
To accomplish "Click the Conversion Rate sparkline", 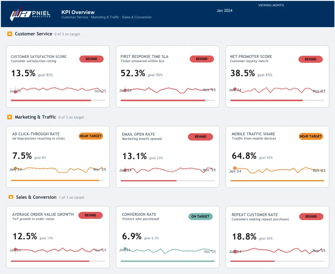I will coord(168,250).
